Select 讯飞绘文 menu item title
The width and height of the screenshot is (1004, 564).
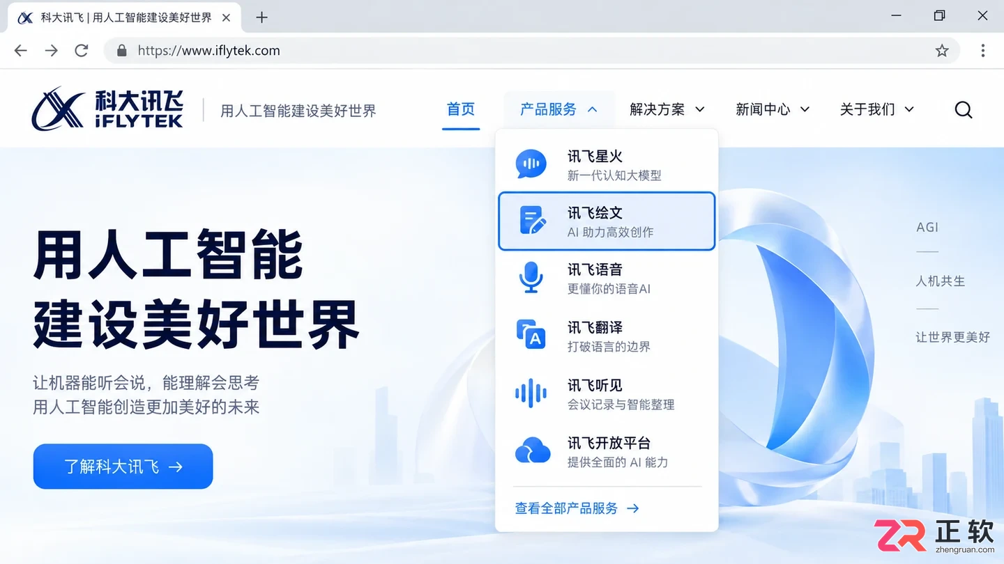click(595, 213)
